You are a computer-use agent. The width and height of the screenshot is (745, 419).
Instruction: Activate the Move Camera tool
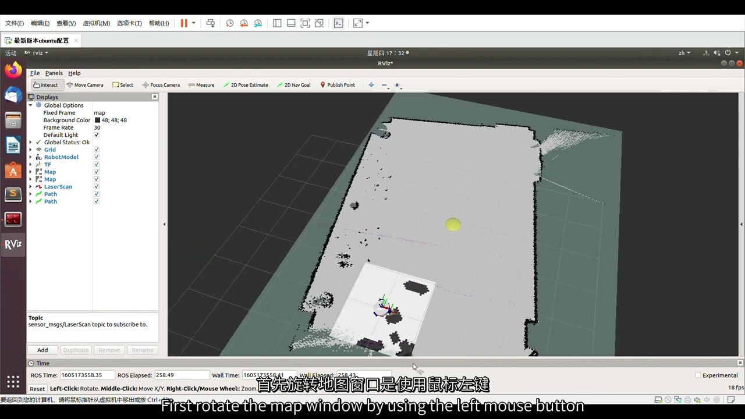[x=85, y=85]
